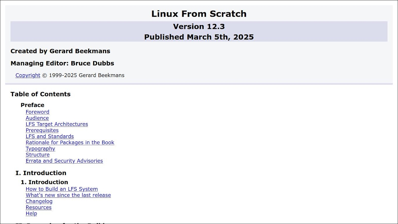Click the Typography link

[x=40, y=149]
